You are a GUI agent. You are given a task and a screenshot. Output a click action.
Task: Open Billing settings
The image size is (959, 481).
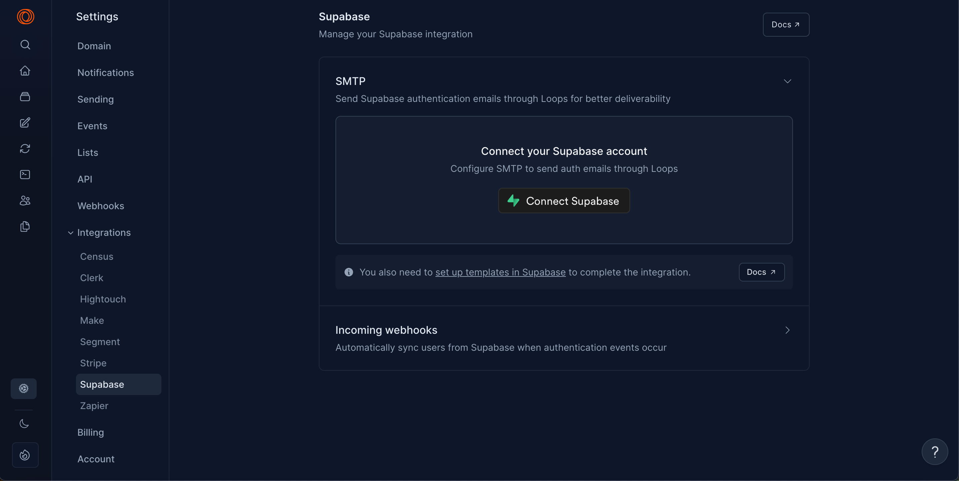click(x=90, y=432)
